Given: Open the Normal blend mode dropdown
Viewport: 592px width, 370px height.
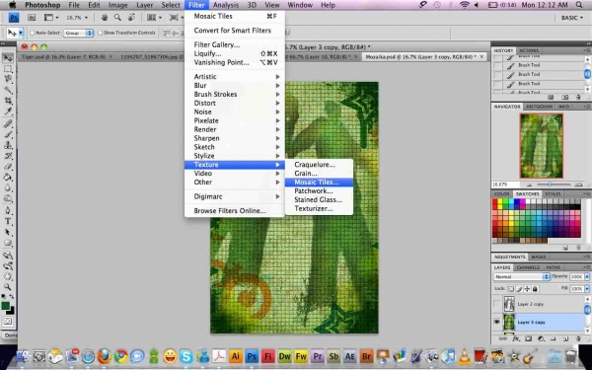Looking at the screenshot, I should tap(521, 276).
